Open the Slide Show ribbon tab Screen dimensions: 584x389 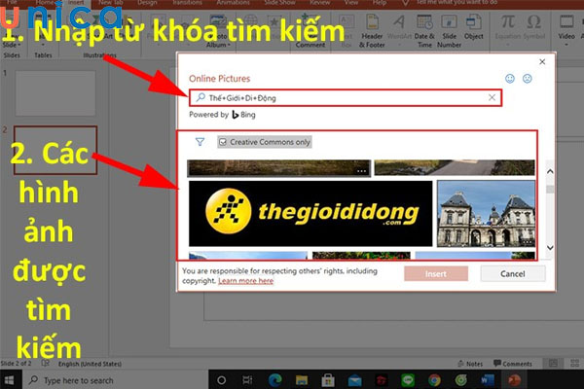pos(279,3)
